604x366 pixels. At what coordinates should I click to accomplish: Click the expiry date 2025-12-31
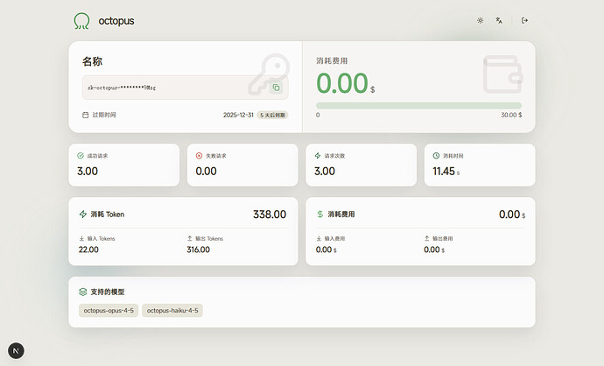coord(238,116)
